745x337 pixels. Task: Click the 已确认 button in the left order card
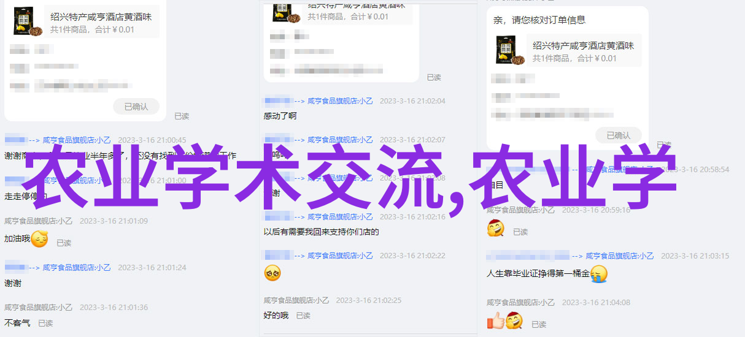click(136, 107)
